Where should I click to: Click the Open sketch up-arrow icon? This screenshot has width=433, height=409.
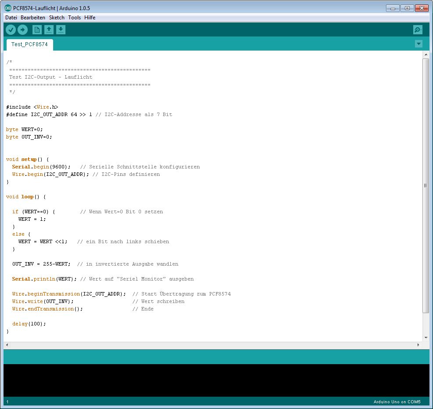(x=49, y=29)
